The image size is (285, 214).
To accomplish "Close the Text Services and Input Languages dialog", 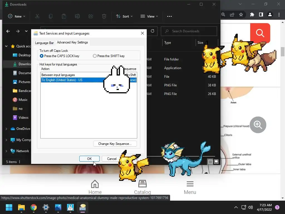I will coord(142,33).
